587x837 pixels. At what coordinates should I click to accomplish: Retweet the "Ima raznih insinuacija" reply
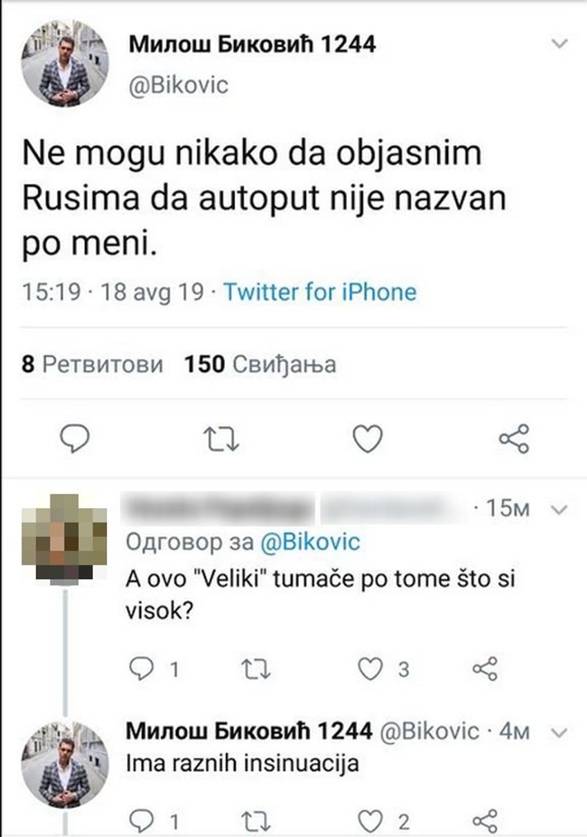click(x=258, y=820)
